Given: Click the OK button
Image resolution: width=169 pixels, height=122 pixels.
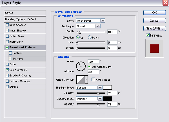Looking at the screenshot, I should pyautogui.click(x=154, y=13).
